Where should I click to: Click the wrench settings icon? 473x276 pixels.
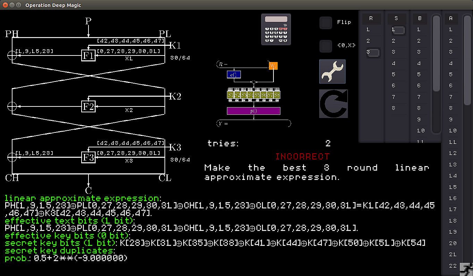[332, 71]
